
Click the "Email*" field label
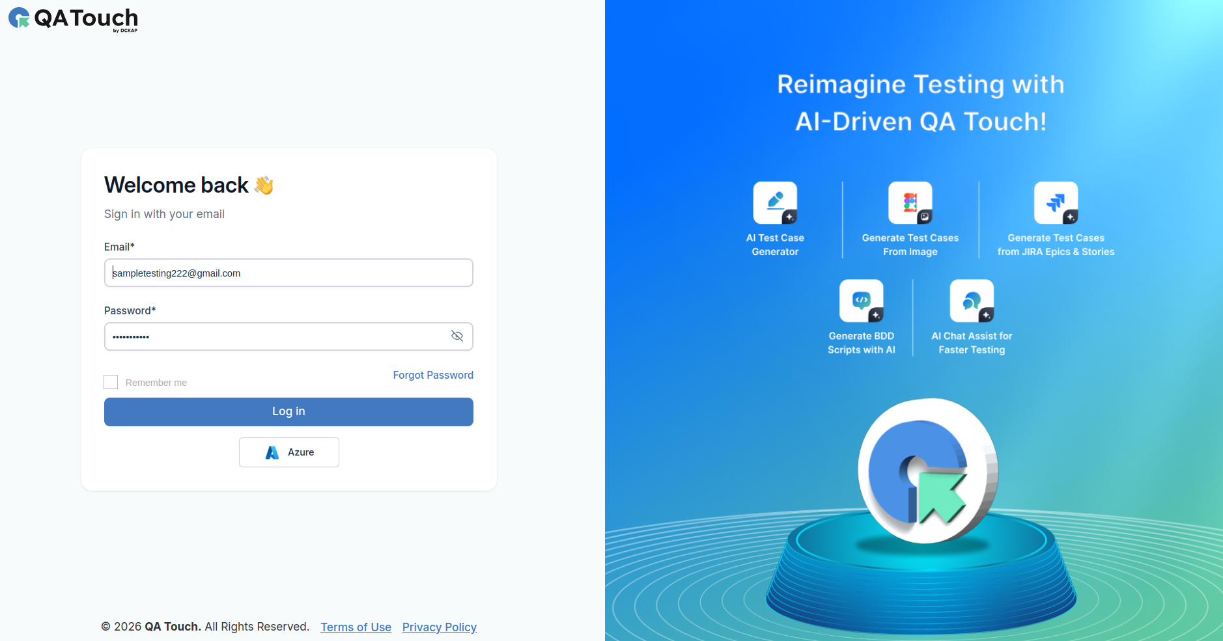click(119, 247)
